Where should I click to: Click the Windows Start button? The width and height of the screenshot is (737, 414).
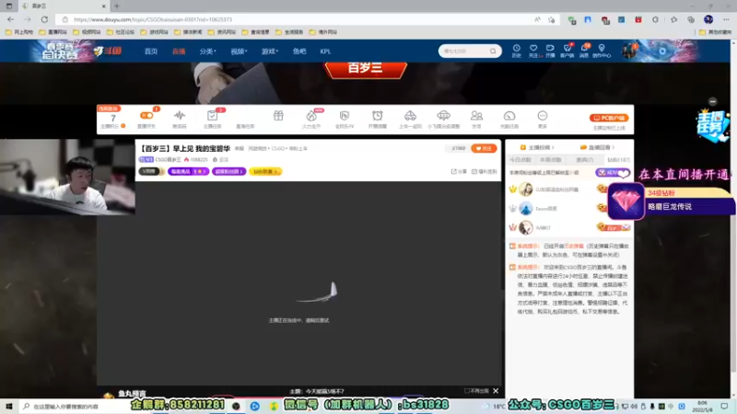point(8,406)
